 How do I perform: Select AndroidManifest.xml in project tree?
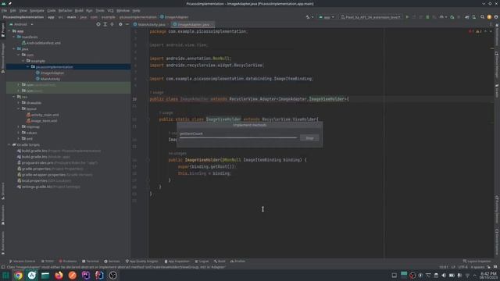point(41,43)
